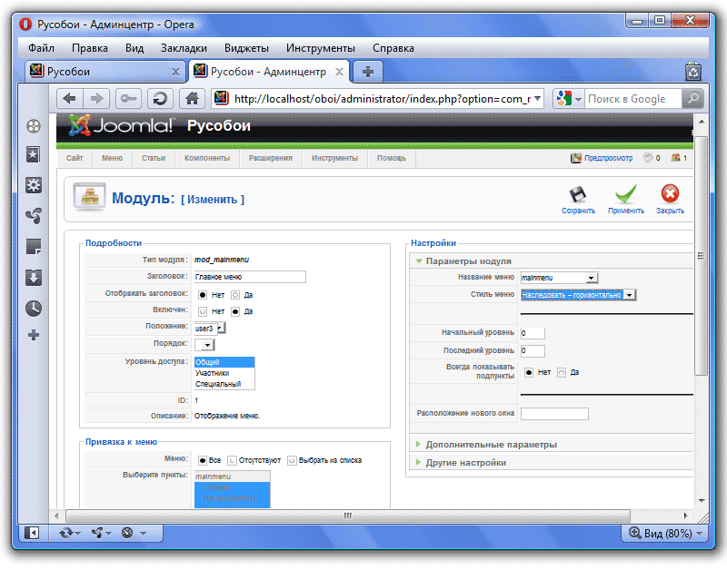This screenshot has height=570, width=727.
Task: Set Show title (Отображать заголовок) to Да
Action: point(235,294)
